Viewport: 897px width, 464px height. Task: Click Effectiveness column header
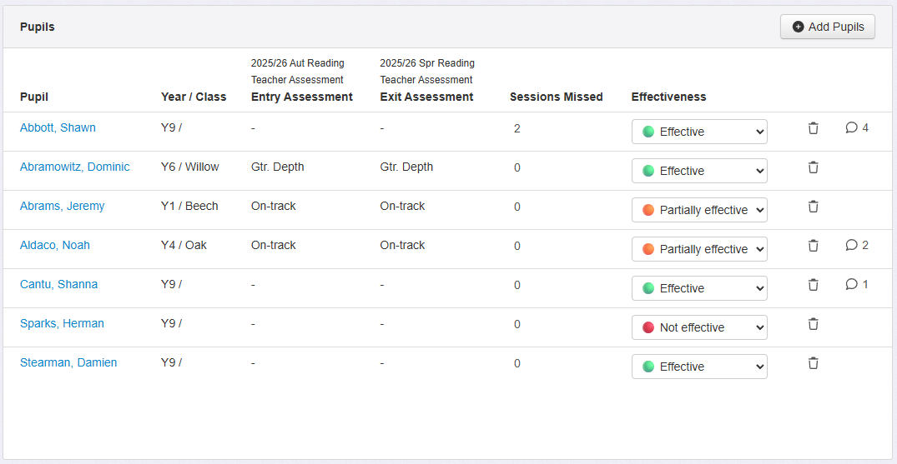click(x=668, y=97)
